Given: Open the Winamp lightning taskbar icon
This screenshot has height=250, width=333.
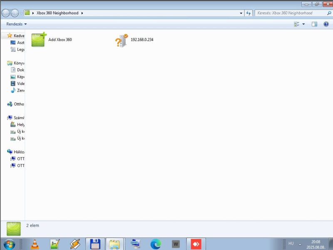Looking at the screenshot, I should point(75,244).
